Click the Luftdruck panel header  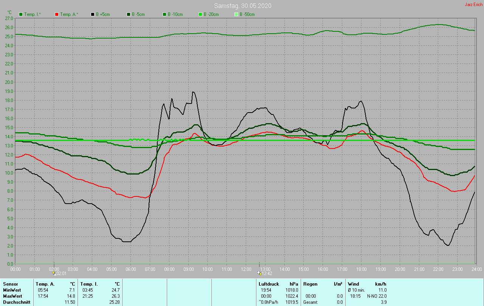coord(268,284)
